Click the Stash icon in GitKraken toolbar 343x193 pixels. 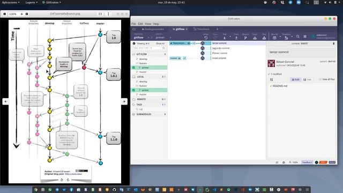click(x=255, y=38)
